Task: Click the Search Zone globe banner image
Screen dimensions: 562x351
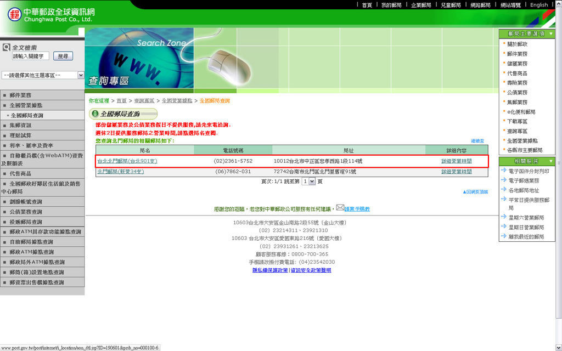Action: pyautogui.click(x=139, y=58)
